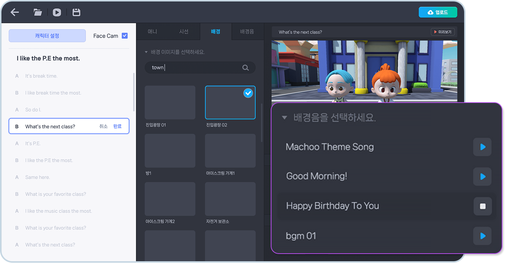The width and height of the screenshot is (505, 263).
Task: Select the 진입광장 01 thumbnail
Action: coord(170,103)
